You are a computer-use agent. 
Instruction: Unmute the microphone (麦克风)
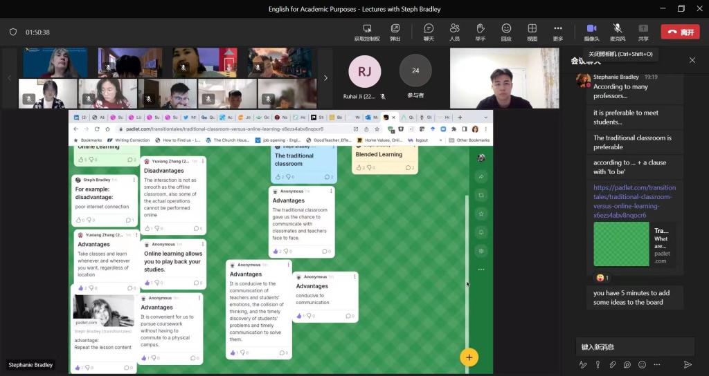pos(617,31)
